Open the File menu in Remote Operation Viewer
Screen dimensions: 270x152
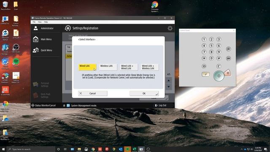click(34, 22)
